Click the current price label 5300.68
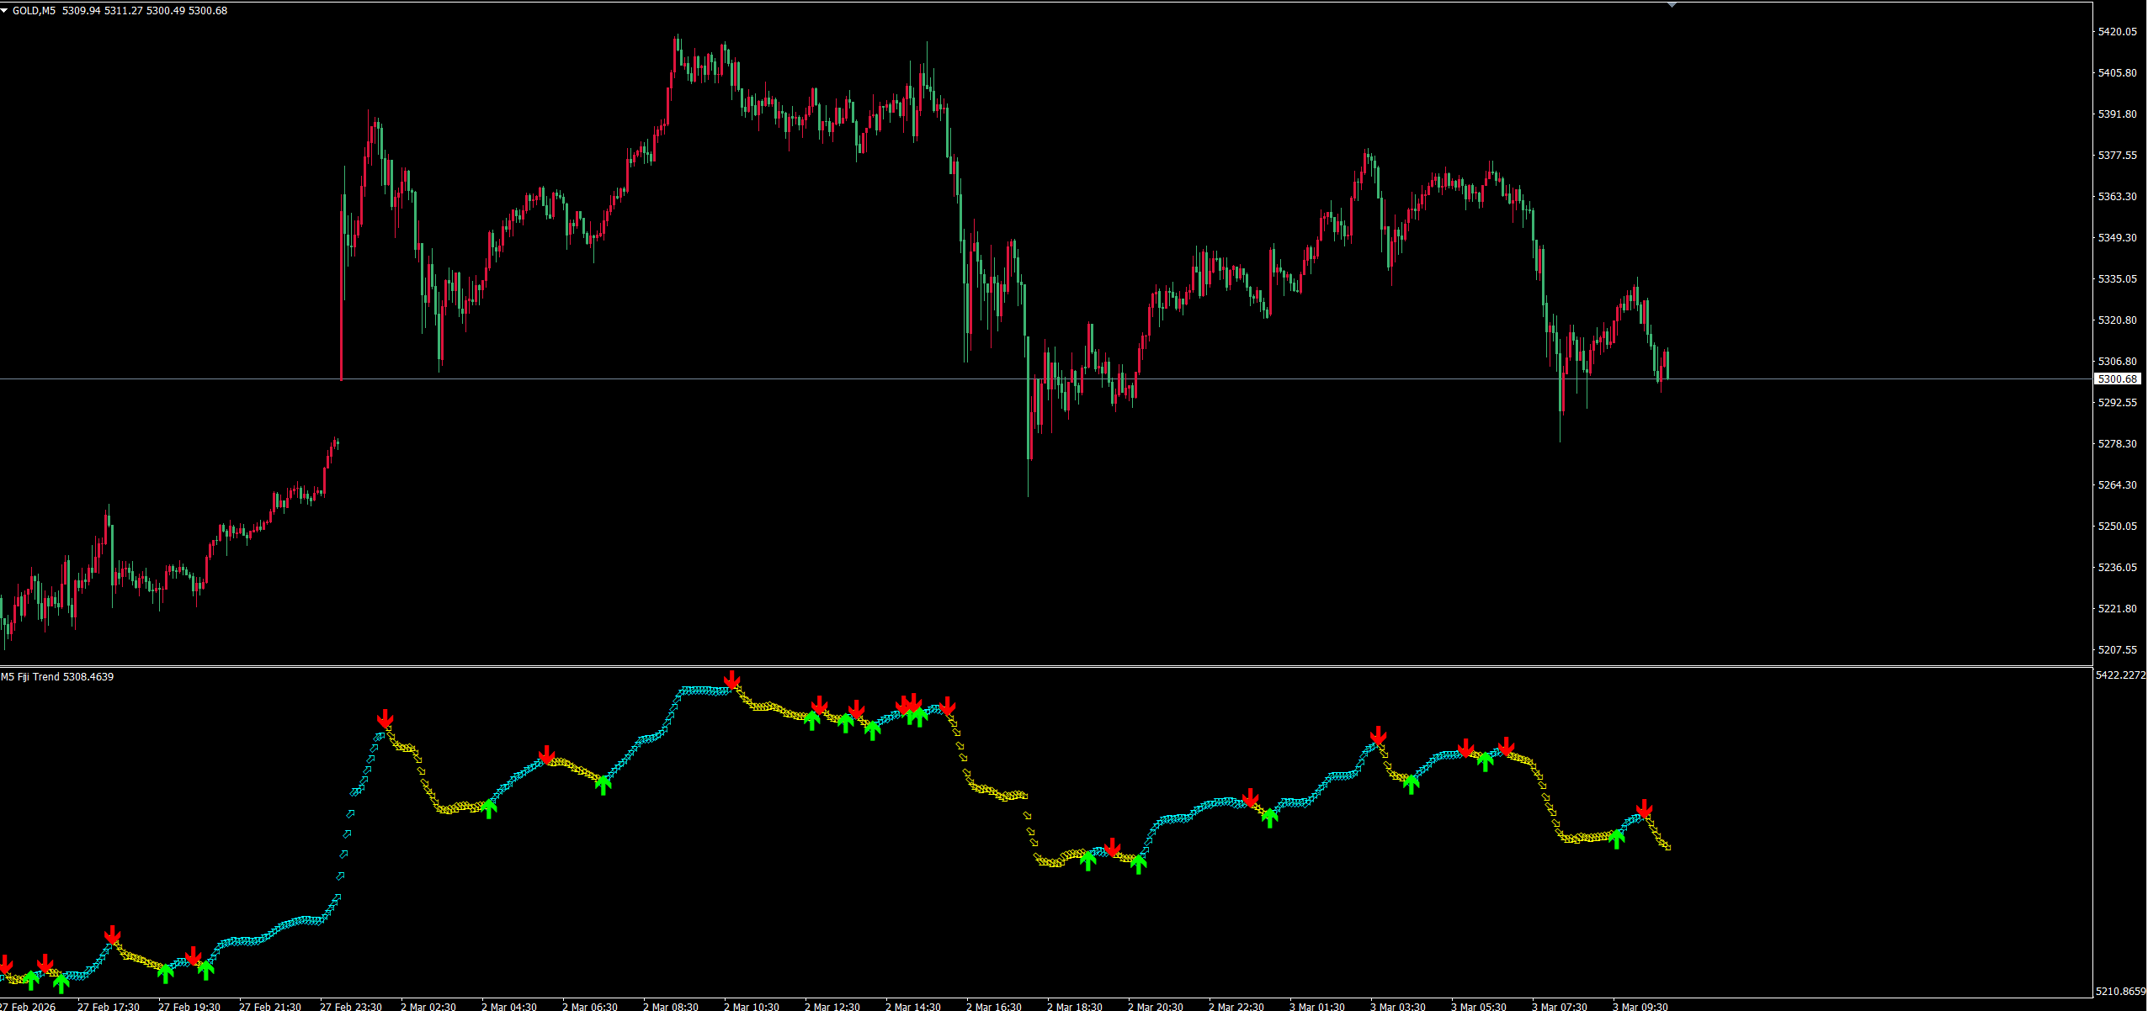This screenshot has width=2148, height=1011. coord(2117,379)
